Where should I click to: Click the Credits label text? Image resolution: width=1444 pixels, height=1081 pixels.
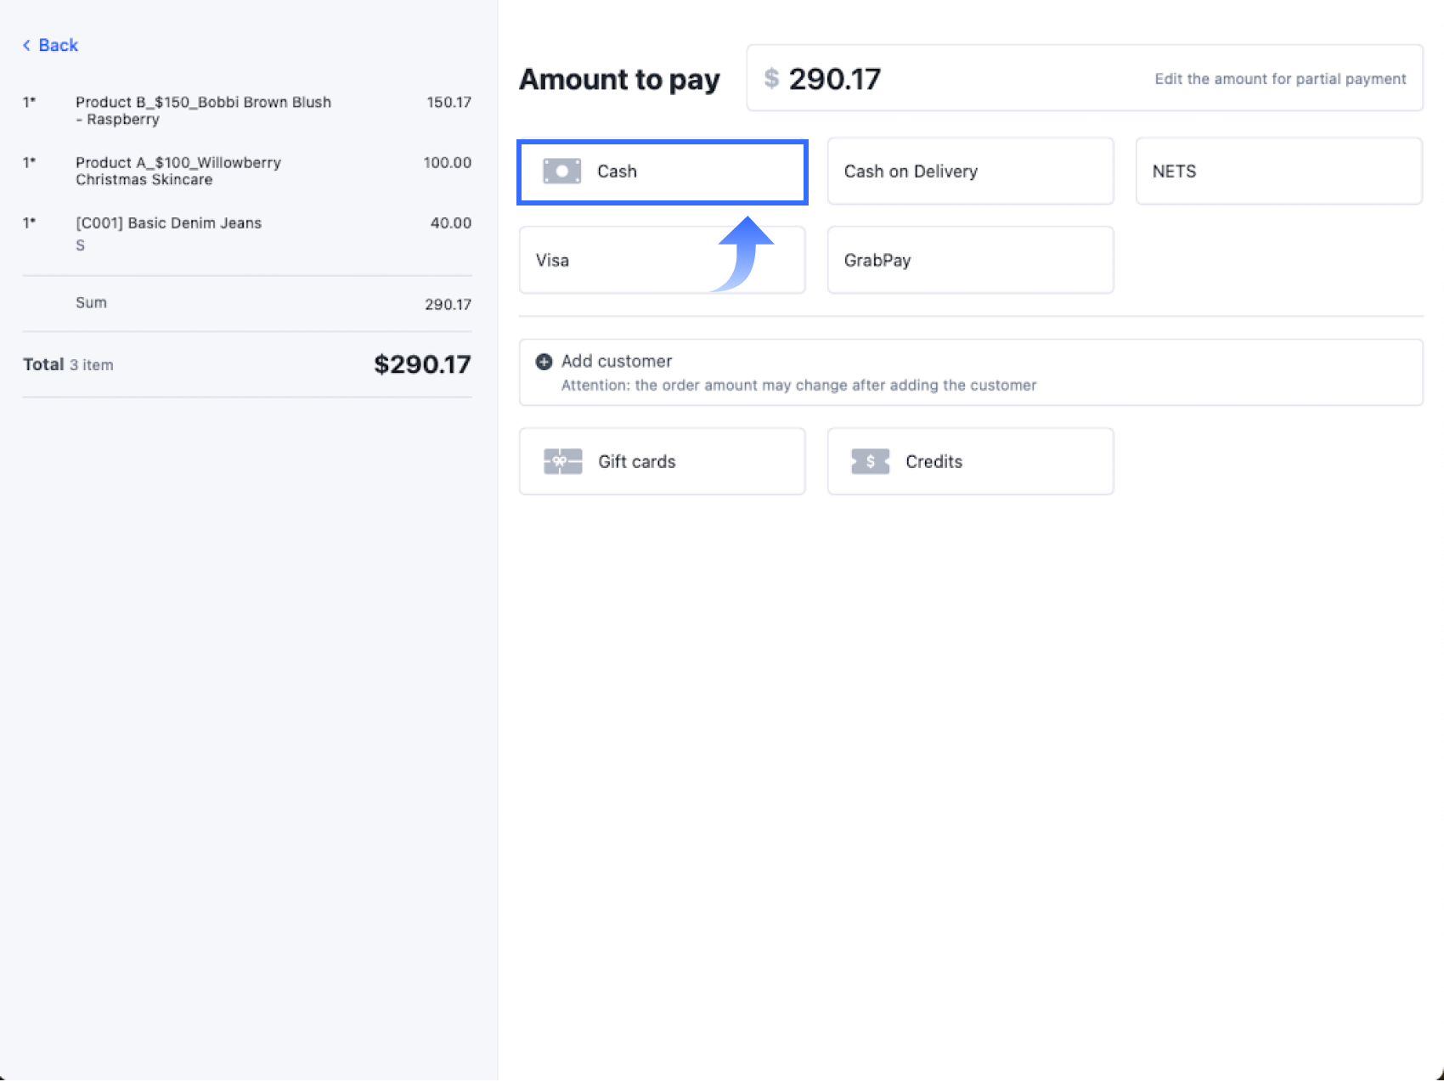(934, 462)
